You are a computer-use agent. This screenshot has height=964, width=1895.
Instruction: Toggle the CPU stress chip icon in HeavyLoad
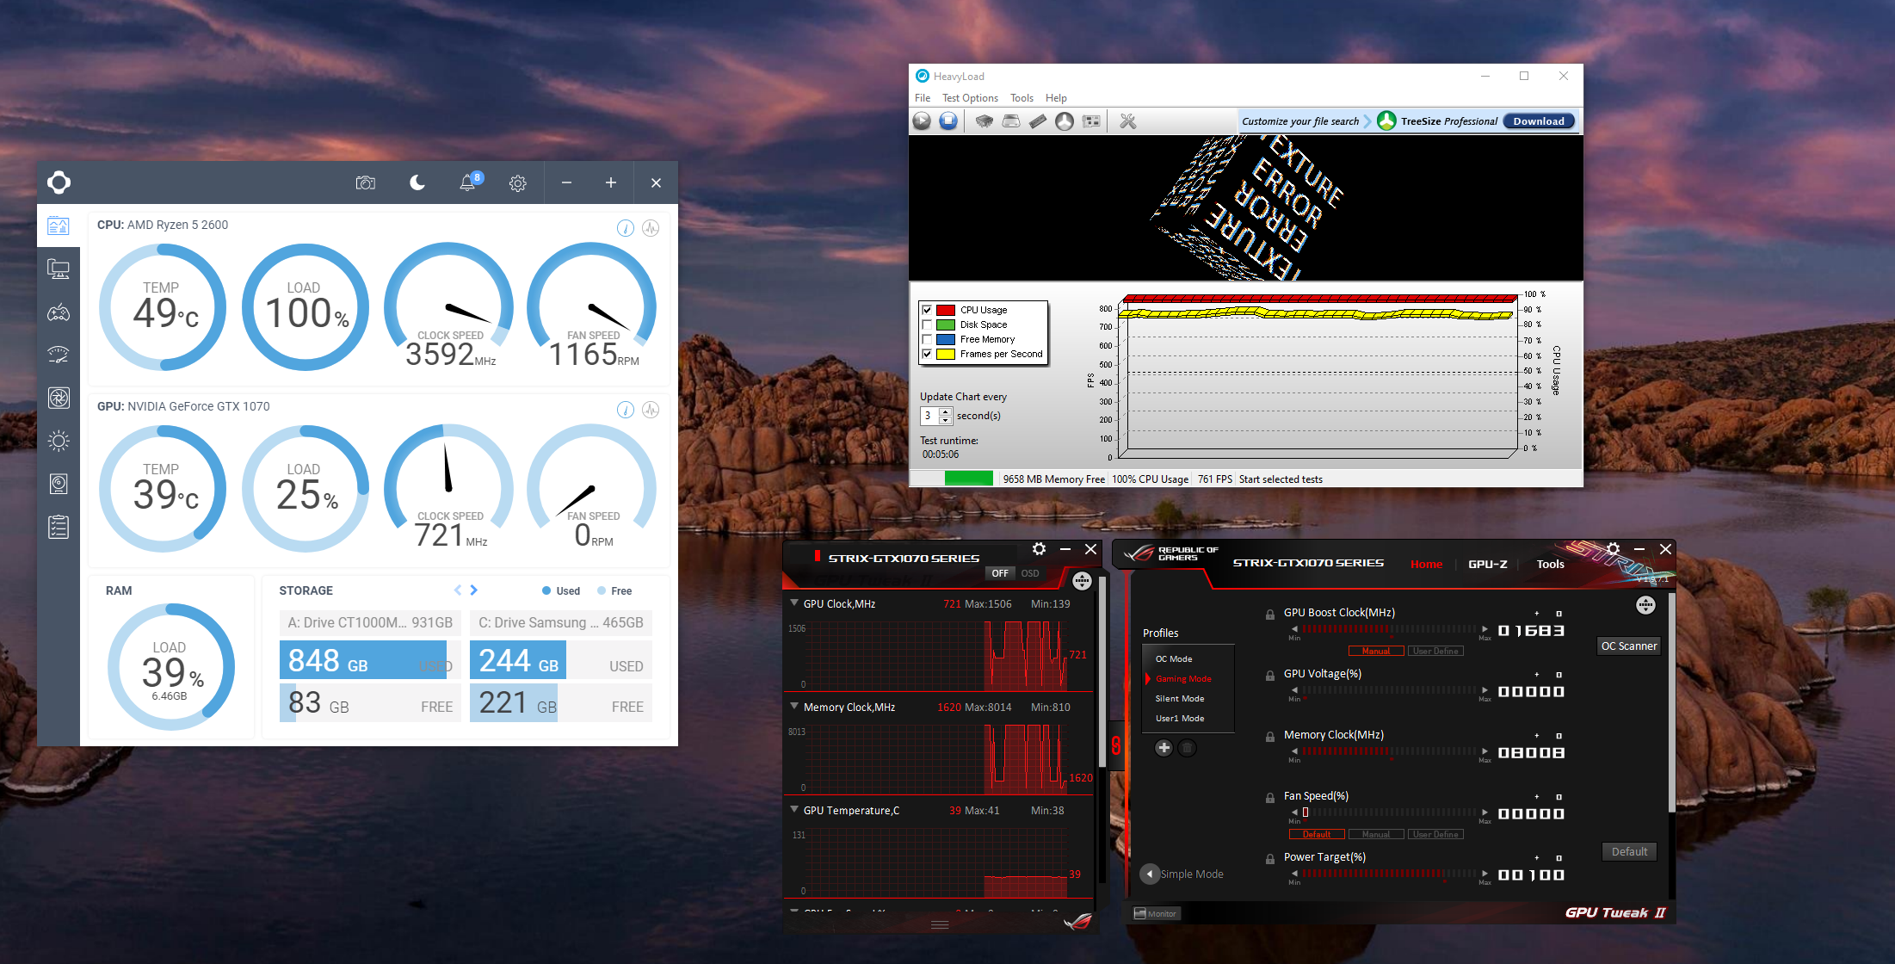point(985,121)
